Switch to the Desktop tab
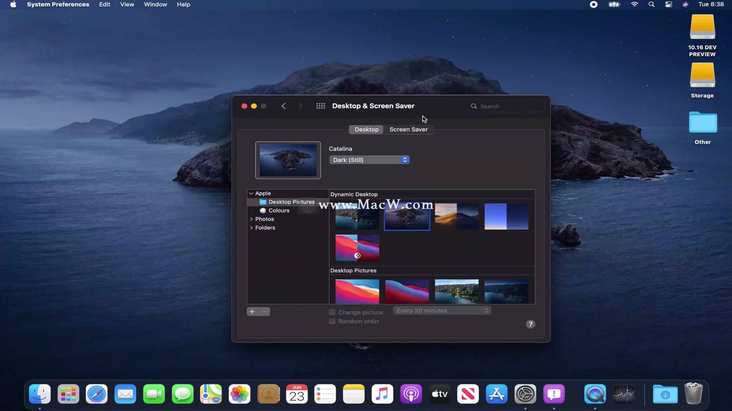Screen dimensions: 732x411 coord(366,130)
